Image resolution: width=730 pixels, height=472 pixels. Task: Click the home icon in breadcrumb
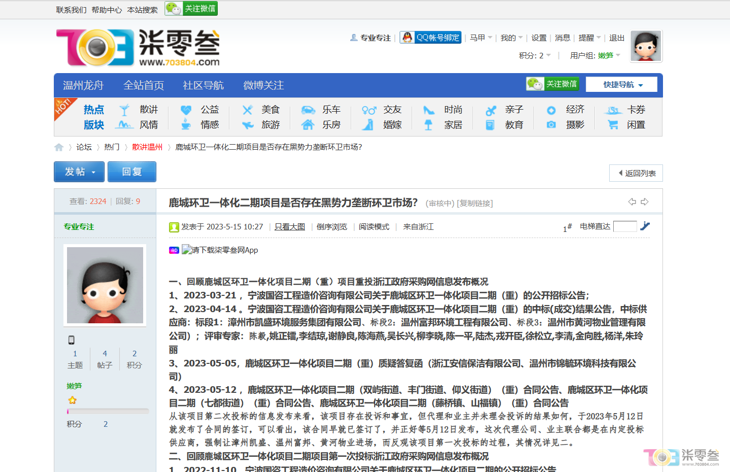(59, 147)
